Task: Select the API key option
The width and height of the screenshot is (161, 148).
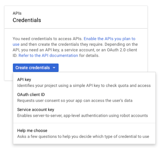Action: (24, 80)
